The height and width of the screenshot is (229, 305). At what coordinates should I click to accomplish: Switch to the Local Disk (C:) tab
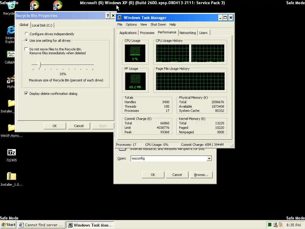[x=42, y=25]
